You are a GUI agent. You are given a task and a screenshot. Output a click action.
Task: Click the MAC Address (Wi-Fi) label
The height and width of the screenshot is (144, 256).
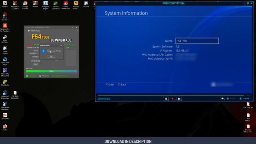tap(160, 59)
